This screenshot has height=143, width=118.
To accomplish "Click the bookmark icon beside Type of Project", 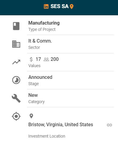I will (16, 26).
